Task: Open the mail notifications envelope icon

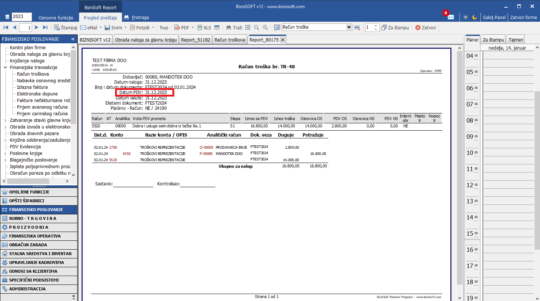Action: [x=451, y=17]
